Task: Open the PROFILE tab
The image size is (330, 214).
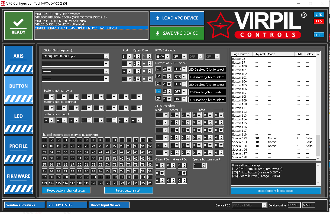Action: tap(18, 150)
